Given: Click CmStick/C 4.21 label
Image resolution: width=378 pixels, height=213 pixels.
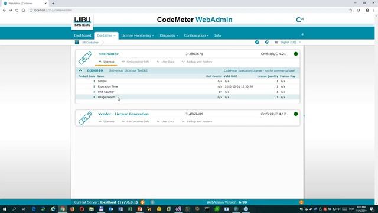Looking at the screenshot, I should tap(273, 54).
